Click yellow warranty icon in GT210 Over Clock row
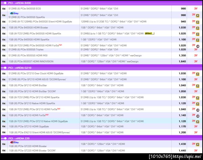Viewport: 203px width, 160px height. point(198,74)
